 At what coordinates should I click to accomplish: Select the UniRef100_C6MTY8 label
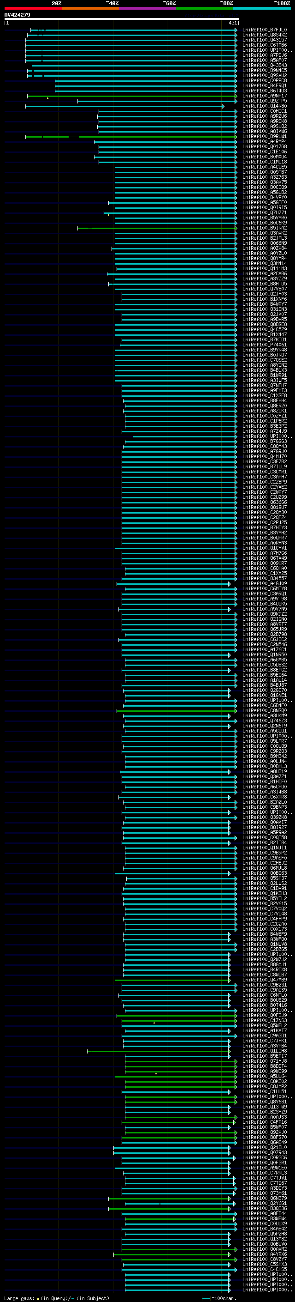click(265, 588)
